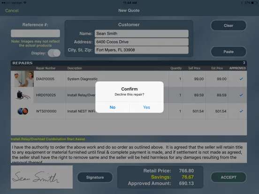Tap the 11:44 AM clock in status bar

click(130, 3)
